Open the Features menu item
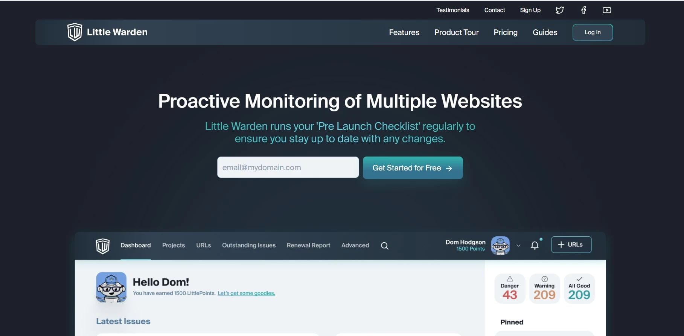684x336 pixels. pyautogui.click(x=404, y=32)
